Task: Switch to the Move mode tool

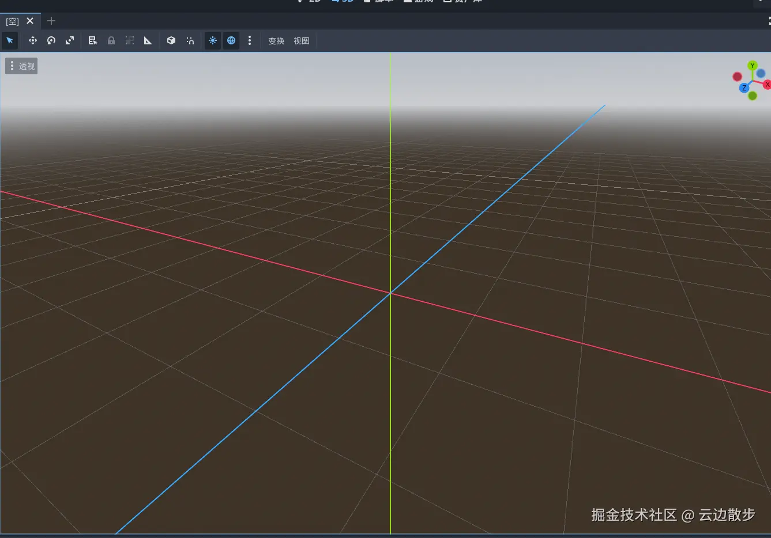Action: [x=32, y=41]
